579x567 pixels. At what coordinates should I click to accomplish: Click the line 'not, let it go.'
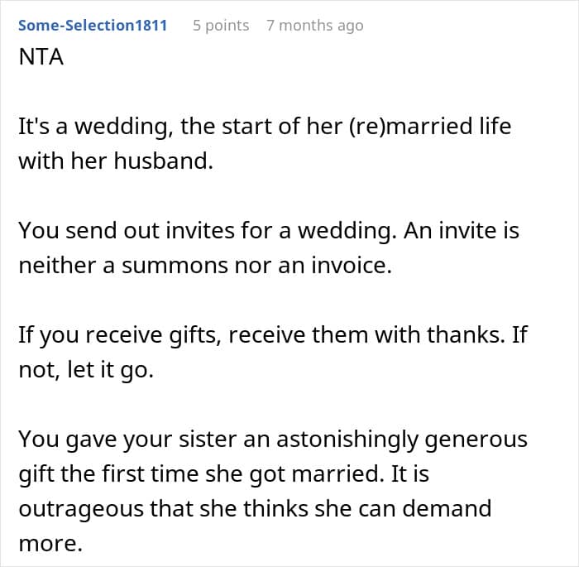point(86,370)
